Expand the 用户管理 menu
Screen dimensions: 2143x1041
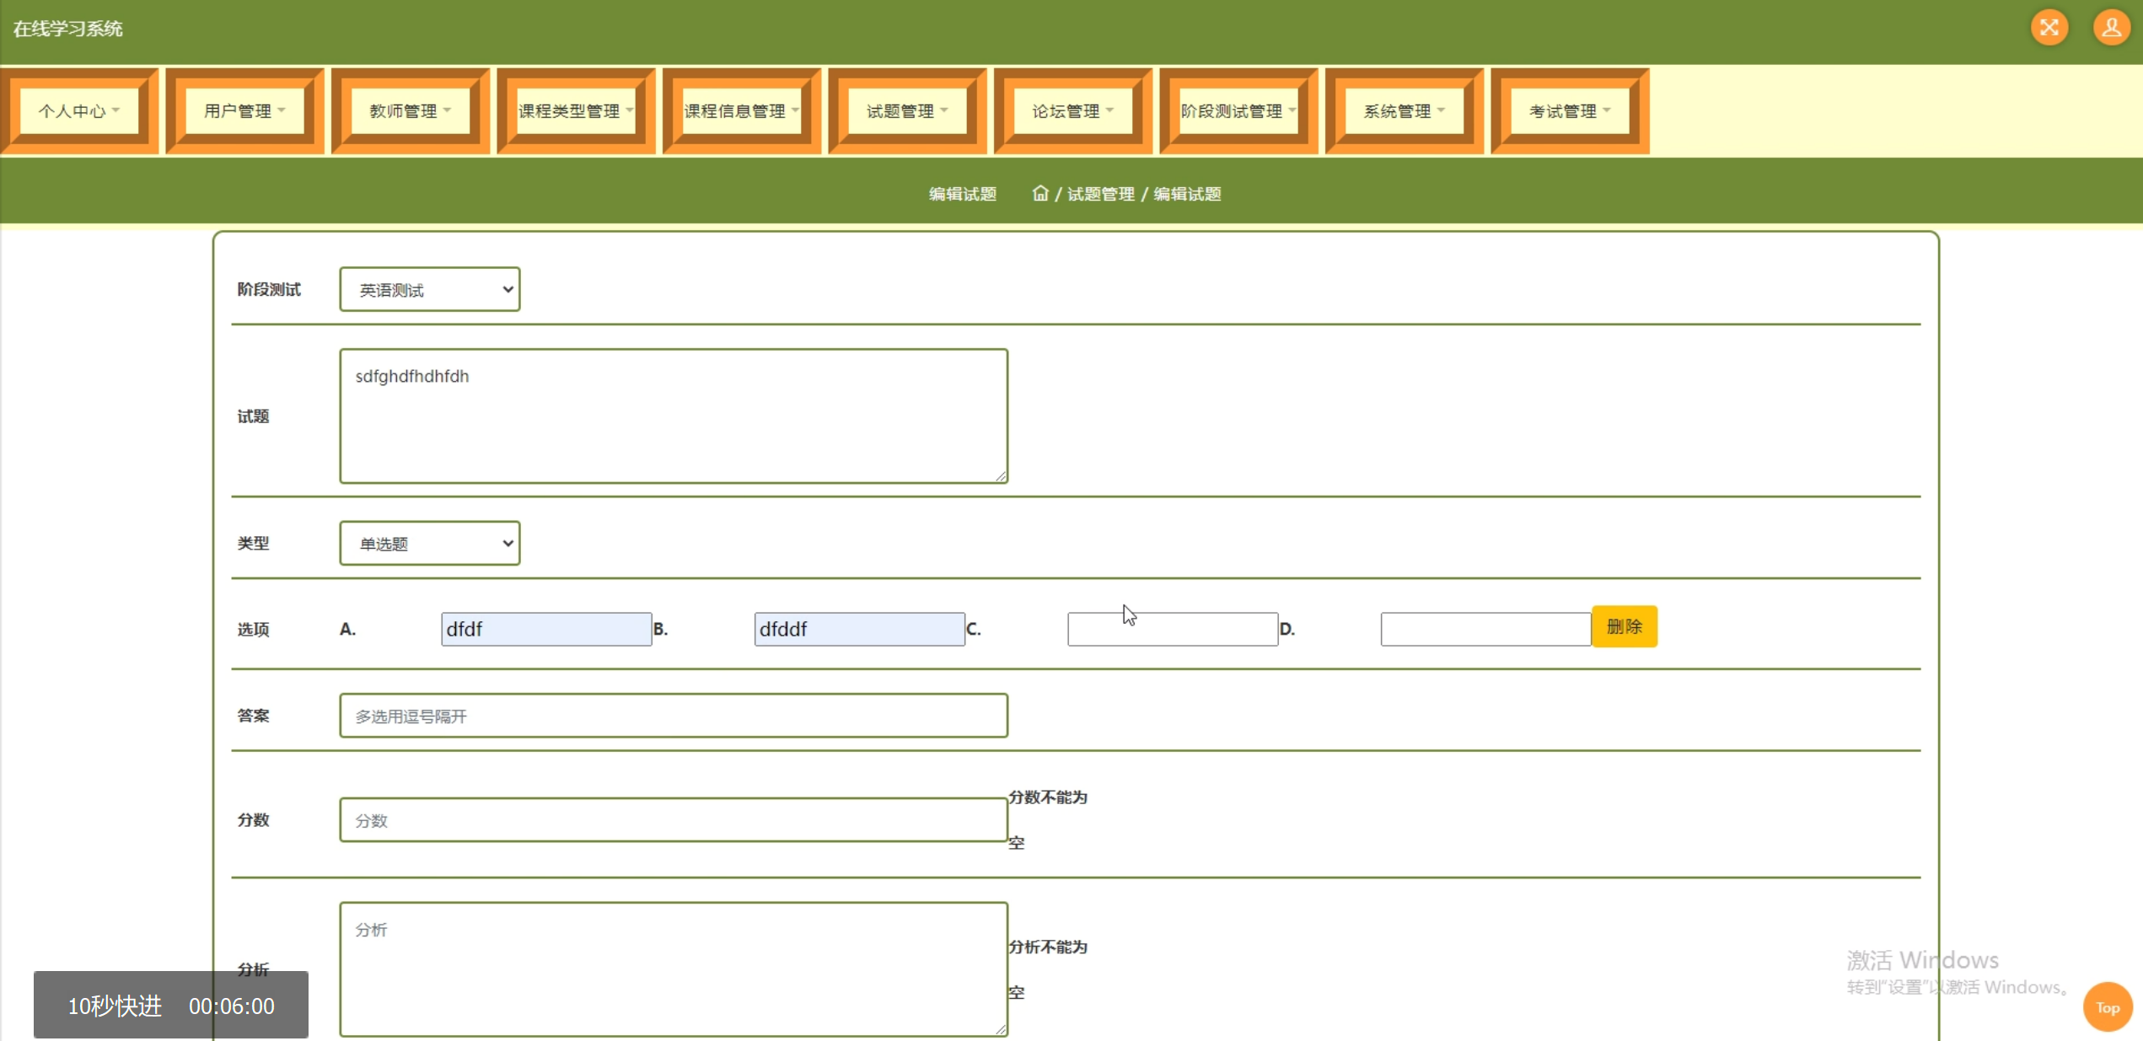244,110
